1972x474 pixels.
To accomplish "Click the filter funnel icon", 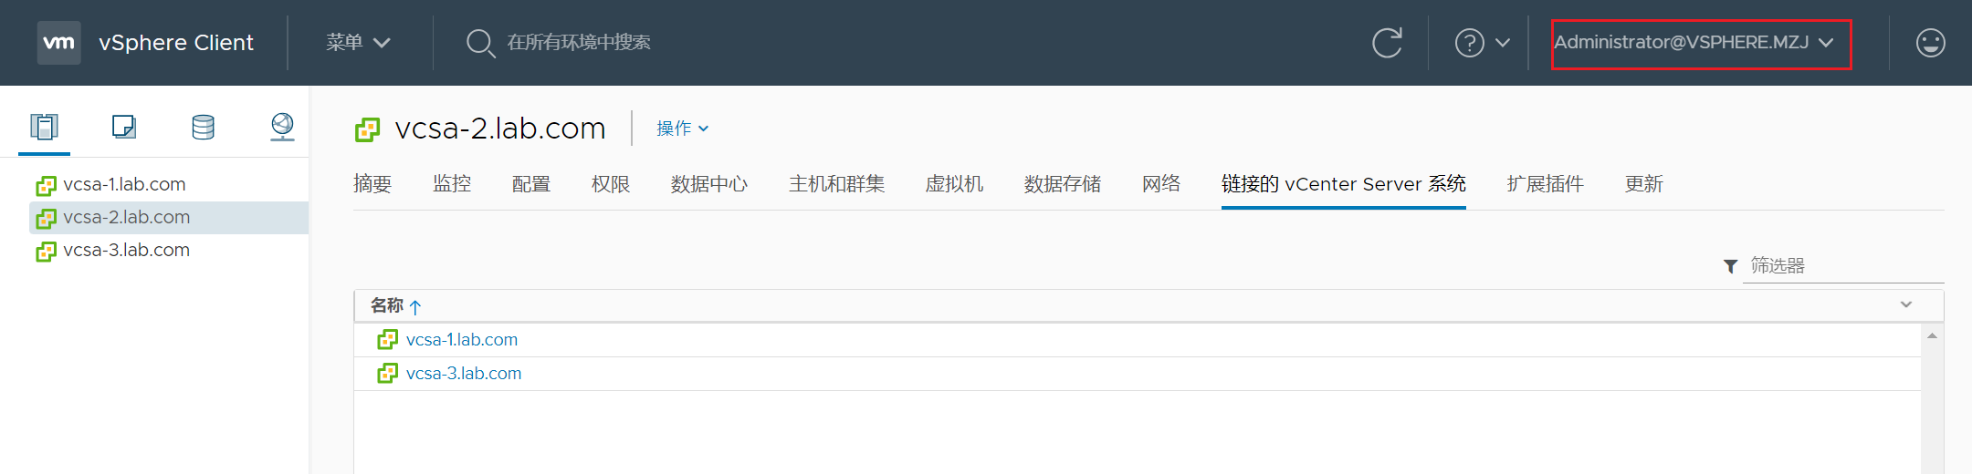I will (1730, 266).
